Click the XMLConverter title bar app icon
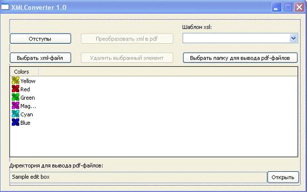This screenshot has height=192, width=307. [x=5, y=7]
